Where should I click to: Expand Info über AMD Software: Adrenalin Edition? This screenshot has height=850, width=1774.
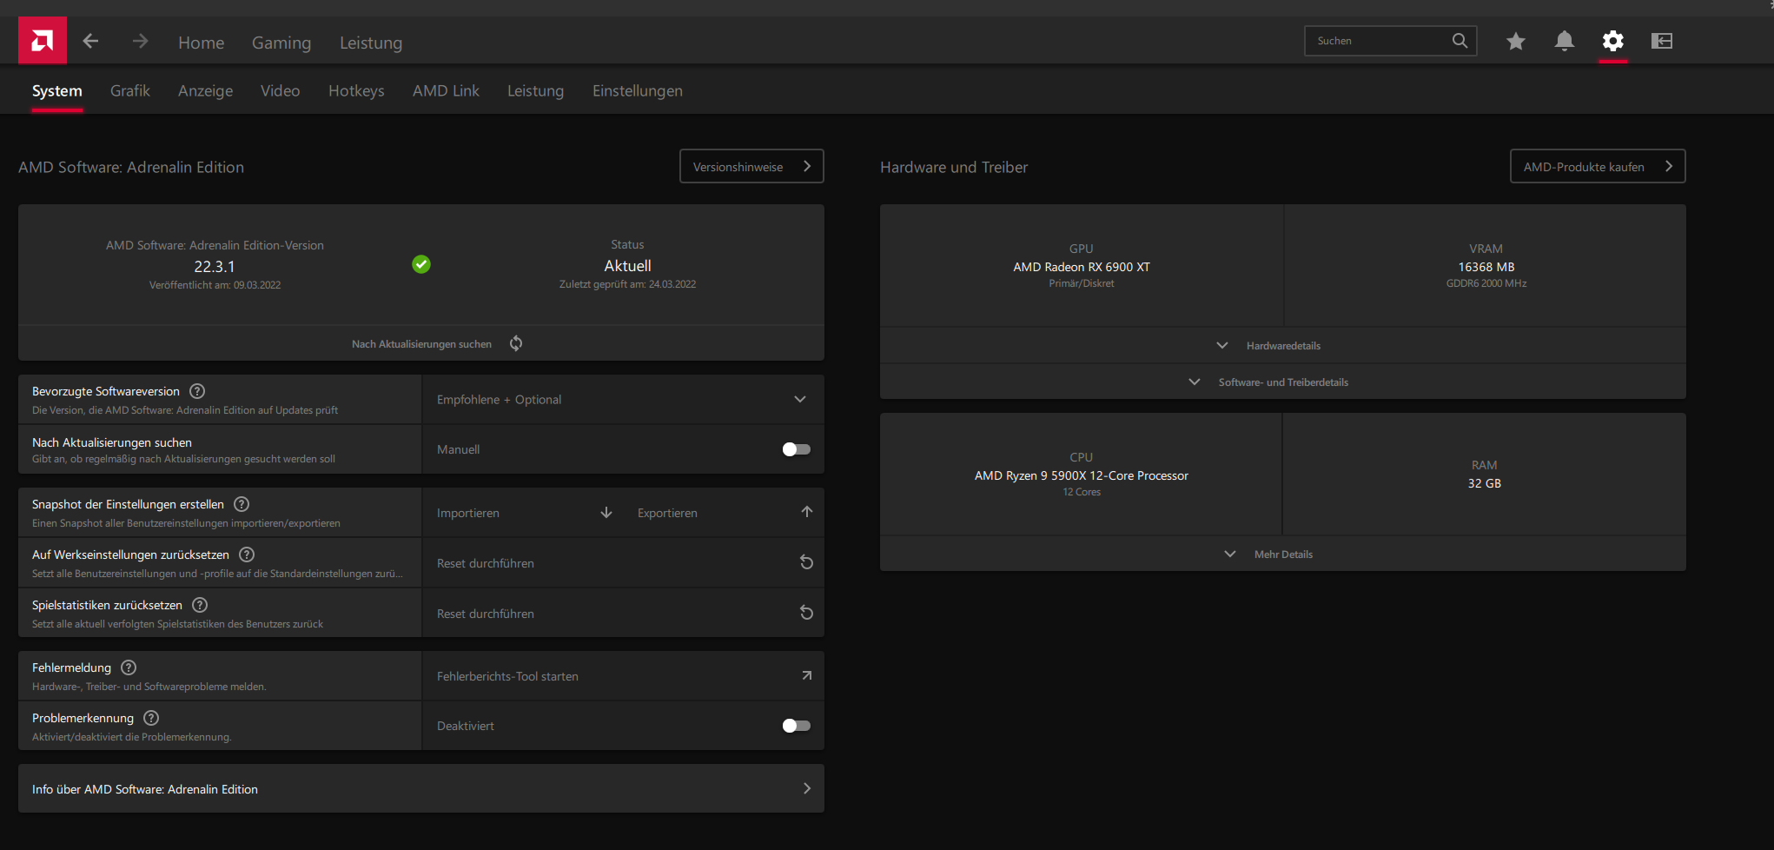click(421, 789)
